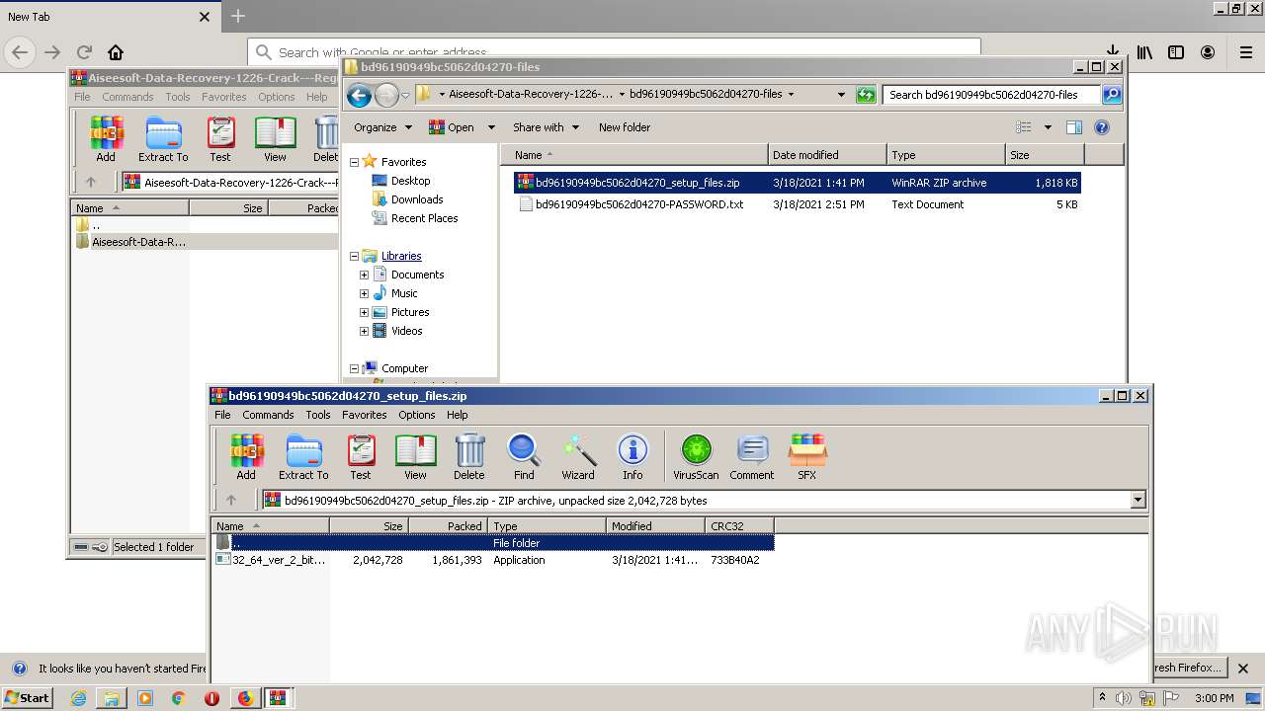Select Downloads in Favorites
Viewport: 1265px width, 711px height.
click(416, 199)
